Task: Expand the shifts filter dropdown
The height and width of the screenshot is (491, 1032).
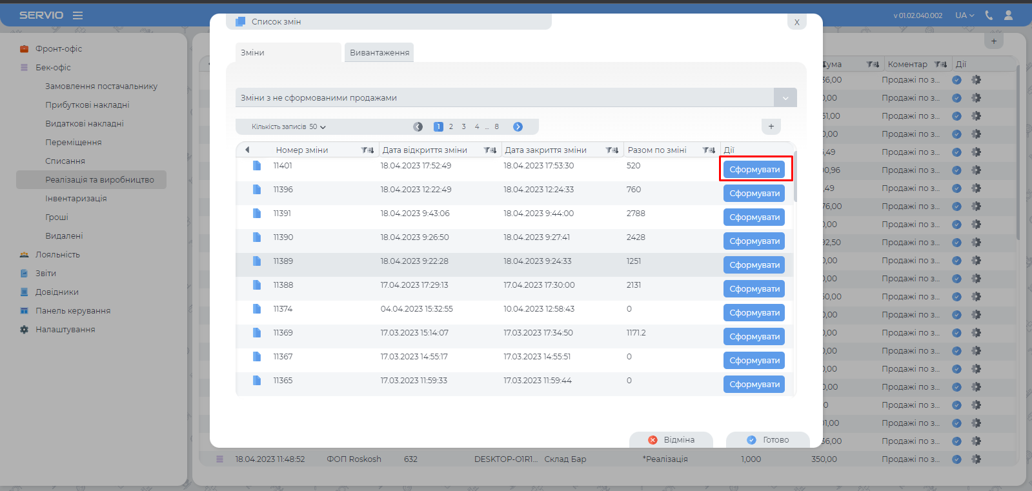Action: click(x=785, y=98)
